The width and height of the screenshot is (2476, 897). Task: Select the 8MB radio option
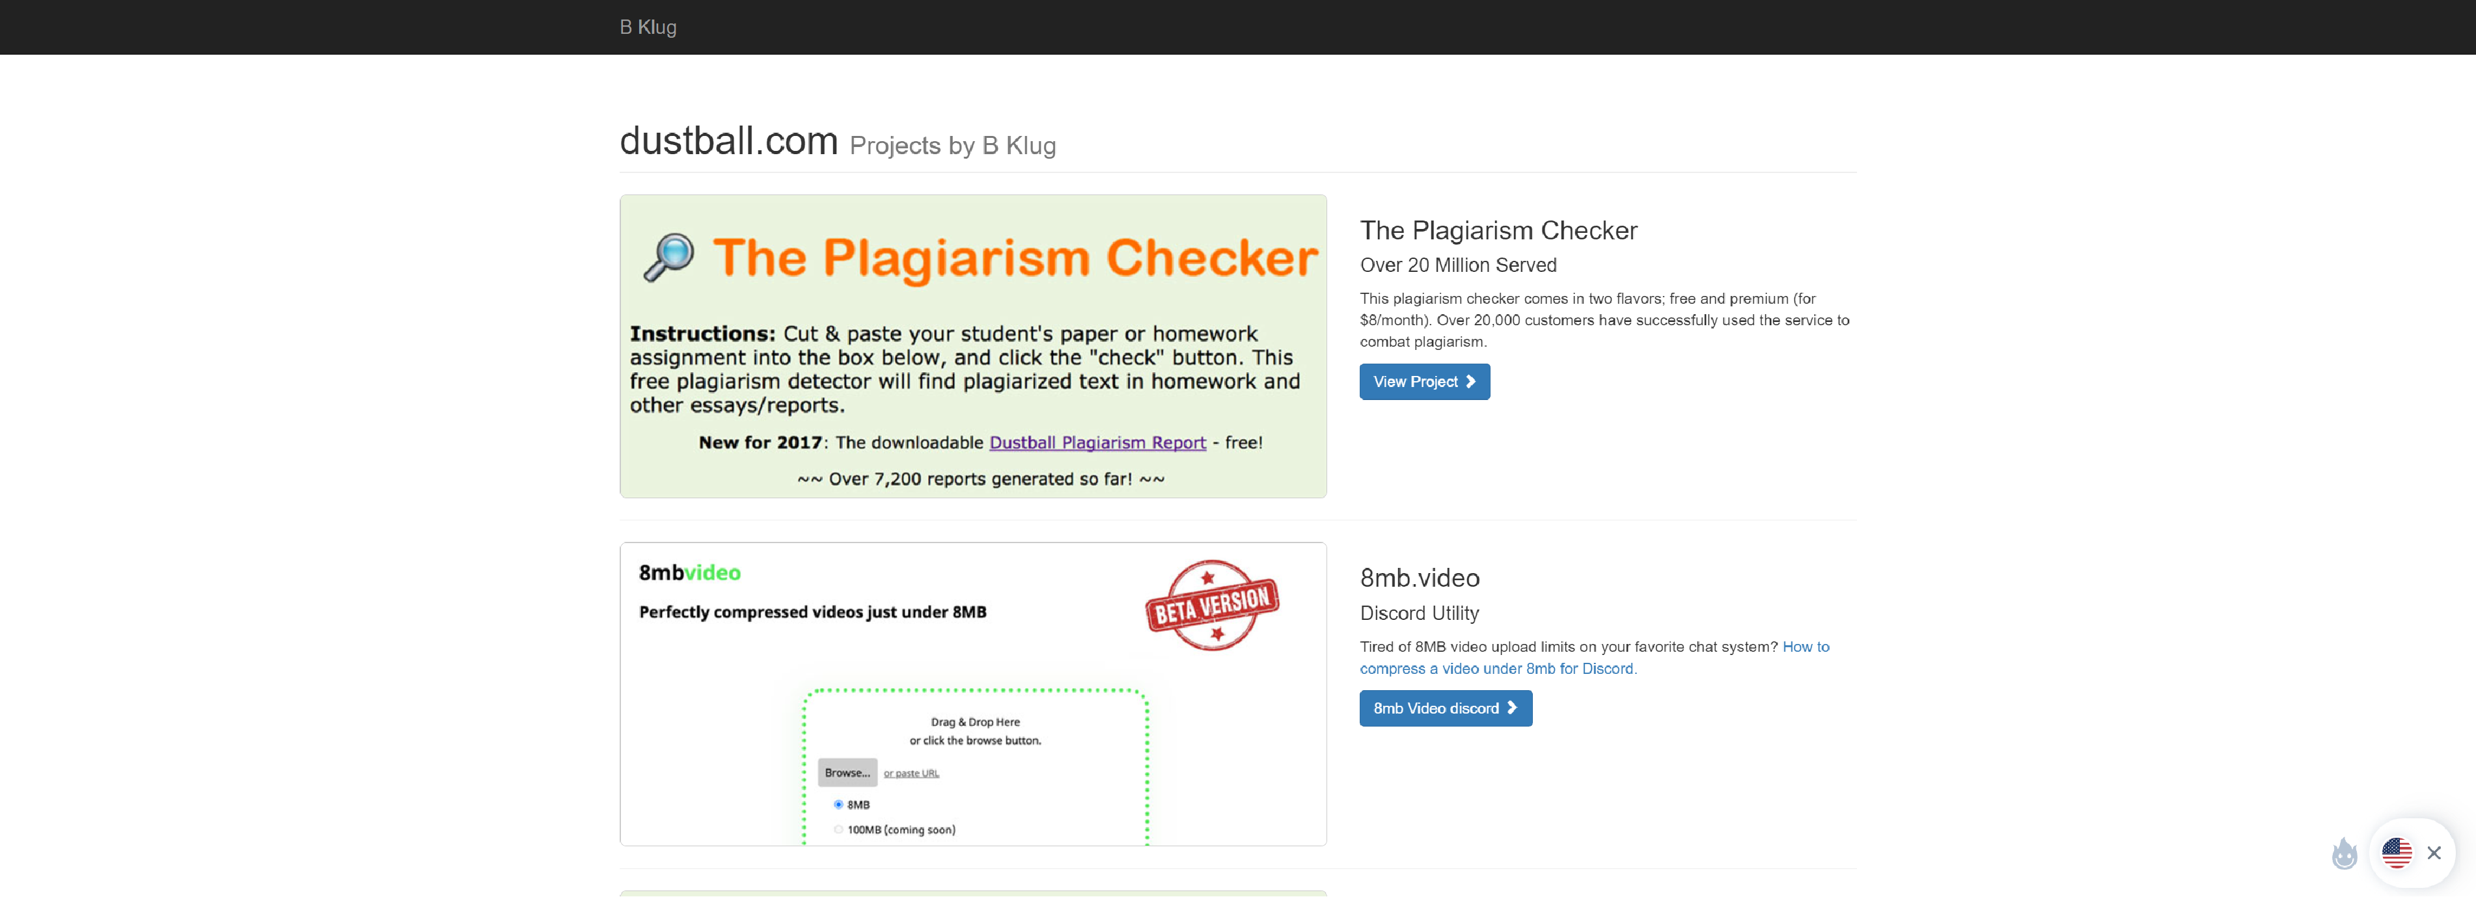click(x=838, y=804)
